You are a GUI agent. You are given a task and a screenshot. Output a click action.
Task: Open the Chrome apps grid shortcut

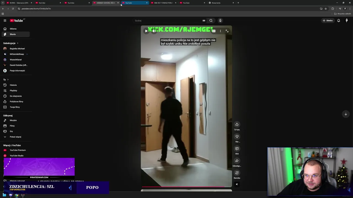coord(3,14)
